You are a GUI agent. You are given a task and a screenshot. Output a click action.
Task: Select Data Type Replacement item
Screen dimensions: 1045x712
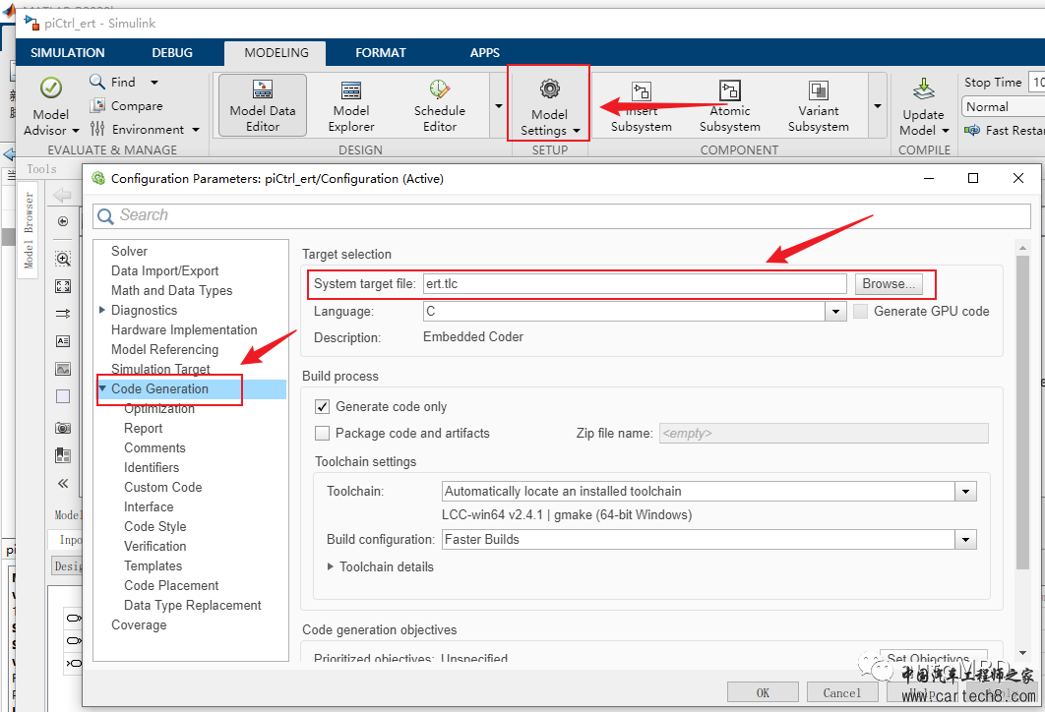pos(193,605)
